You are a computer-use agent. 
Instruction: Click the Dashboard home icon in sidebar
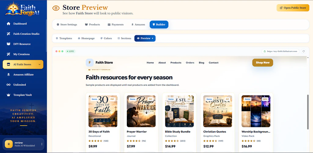pos(8,24)
